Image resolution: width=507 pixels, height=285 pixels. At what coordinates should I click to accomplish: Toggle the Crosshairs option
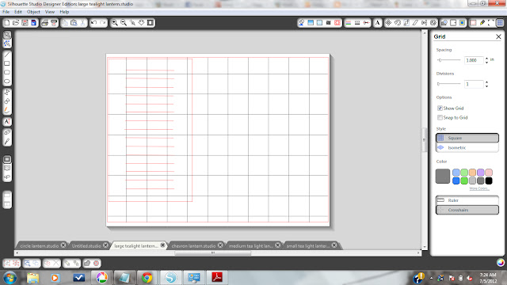tap(467, 210)
